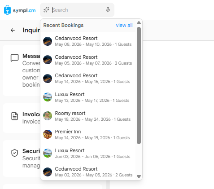The image size is (214, 189).
Task: Activate voice search microphone icon
Action: [x=108, y=10]
